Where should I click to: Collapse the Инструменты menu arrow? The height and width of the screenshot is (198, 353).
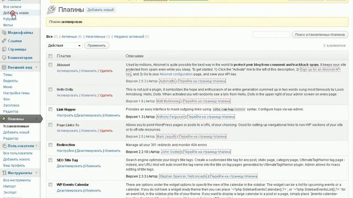[x=37, y=173]
